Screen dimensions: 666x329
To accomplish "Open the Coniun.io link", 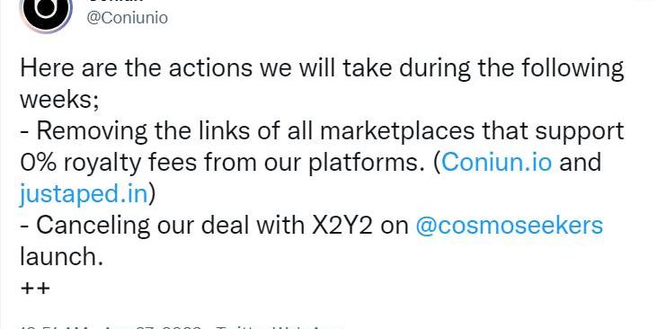I will click(497, 162).
